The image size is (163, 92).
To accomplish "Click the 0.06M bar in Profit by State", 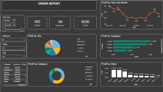I will pyautogui.click(x=130, y=76).
